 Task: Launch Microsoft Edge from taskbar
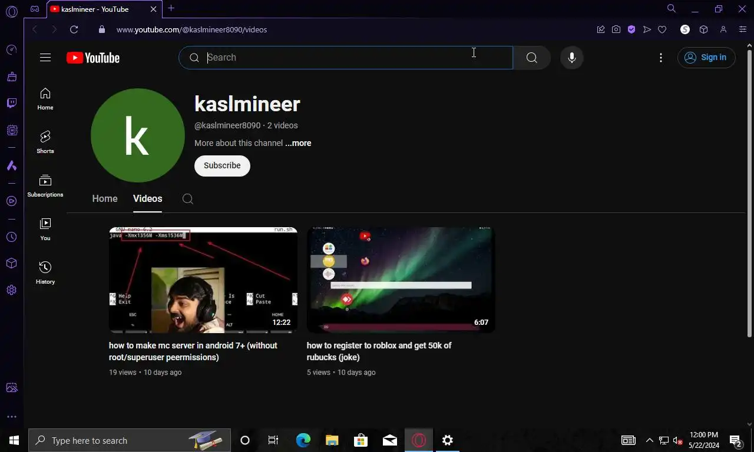(x=303, y=440)
